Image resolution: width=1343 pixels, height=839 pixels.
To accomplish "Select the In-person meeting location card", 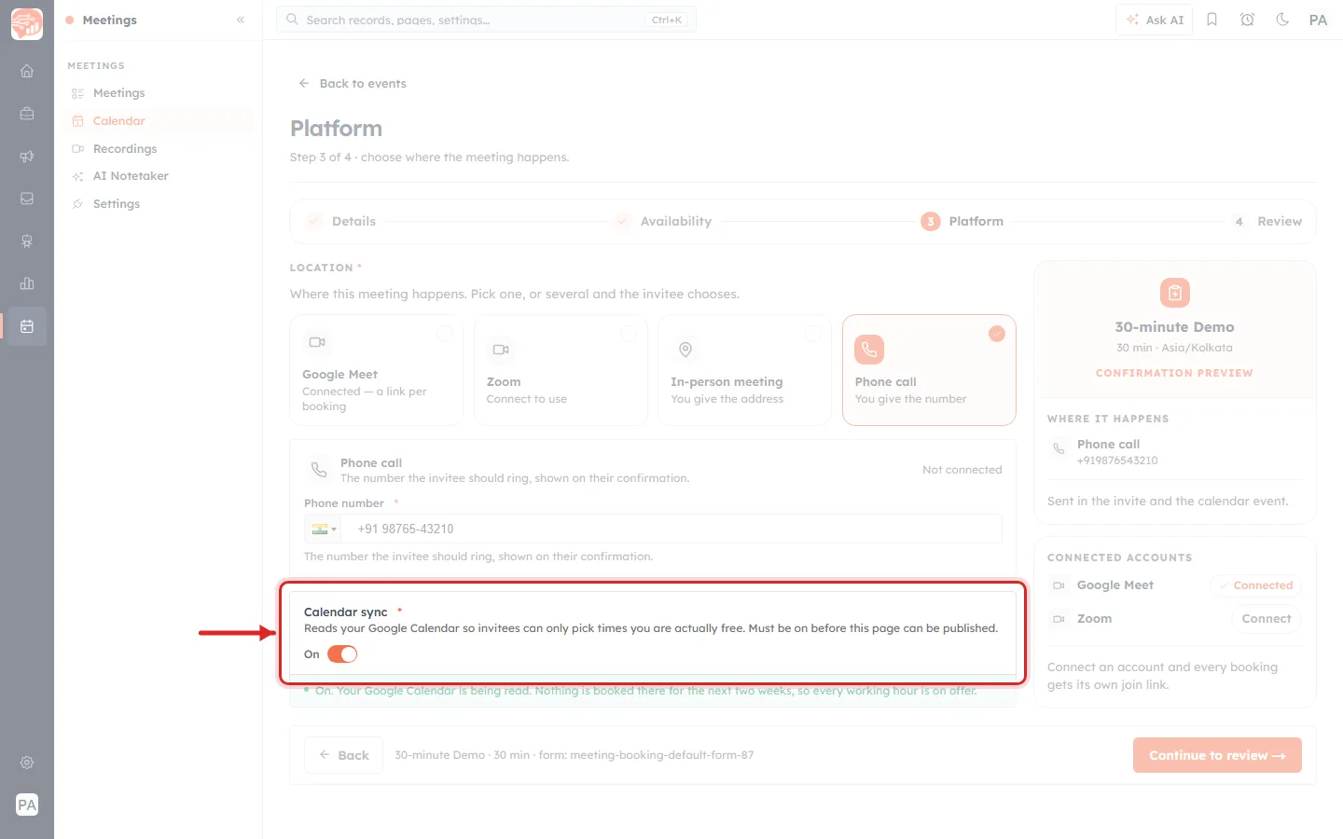I will [744, 370].
